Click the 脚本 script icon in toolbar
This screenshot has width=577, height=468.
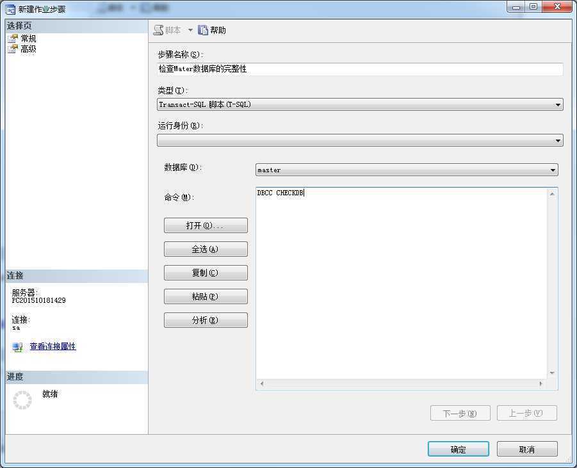158,30
